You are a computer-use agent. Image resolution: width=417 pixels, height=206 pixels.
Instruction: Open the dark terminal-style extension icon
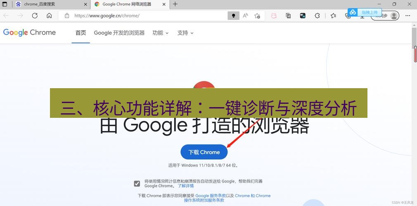[303, 16]
